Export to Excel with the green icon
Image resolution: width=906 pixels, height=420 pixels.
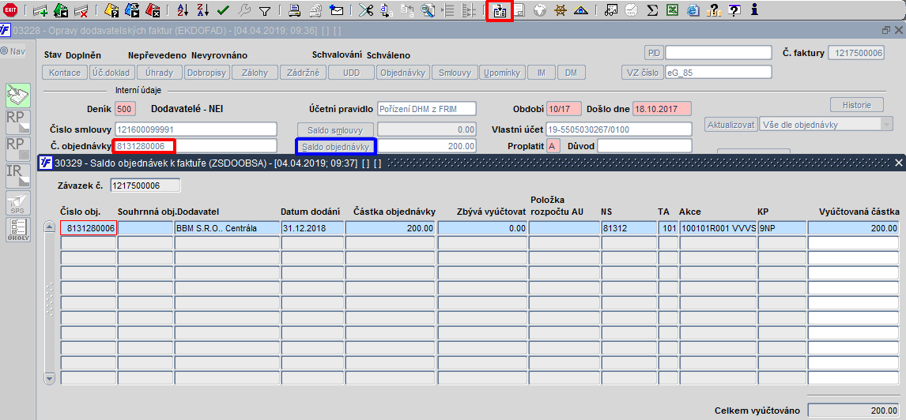tap(672, 9)
